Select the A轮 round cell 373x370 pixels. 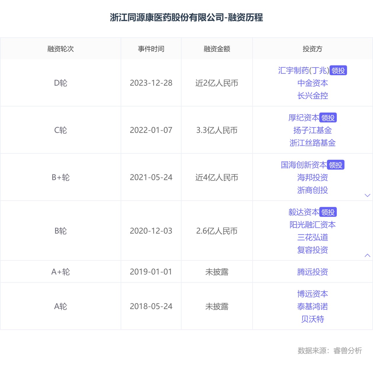click(x=61, y=306)
